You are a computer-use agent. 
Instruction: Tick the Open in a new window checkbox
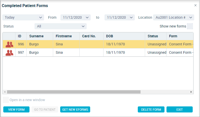tap(6, 100)
